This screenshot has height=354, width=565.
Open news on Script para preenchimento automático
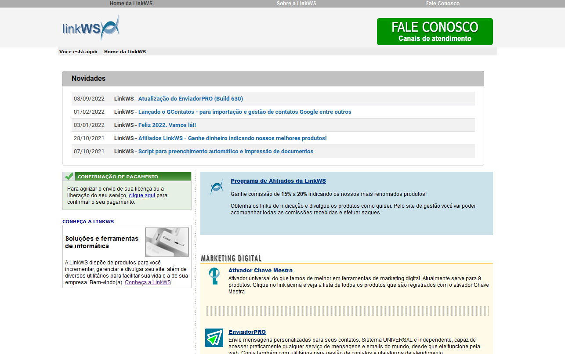click(x=226, y=152)
